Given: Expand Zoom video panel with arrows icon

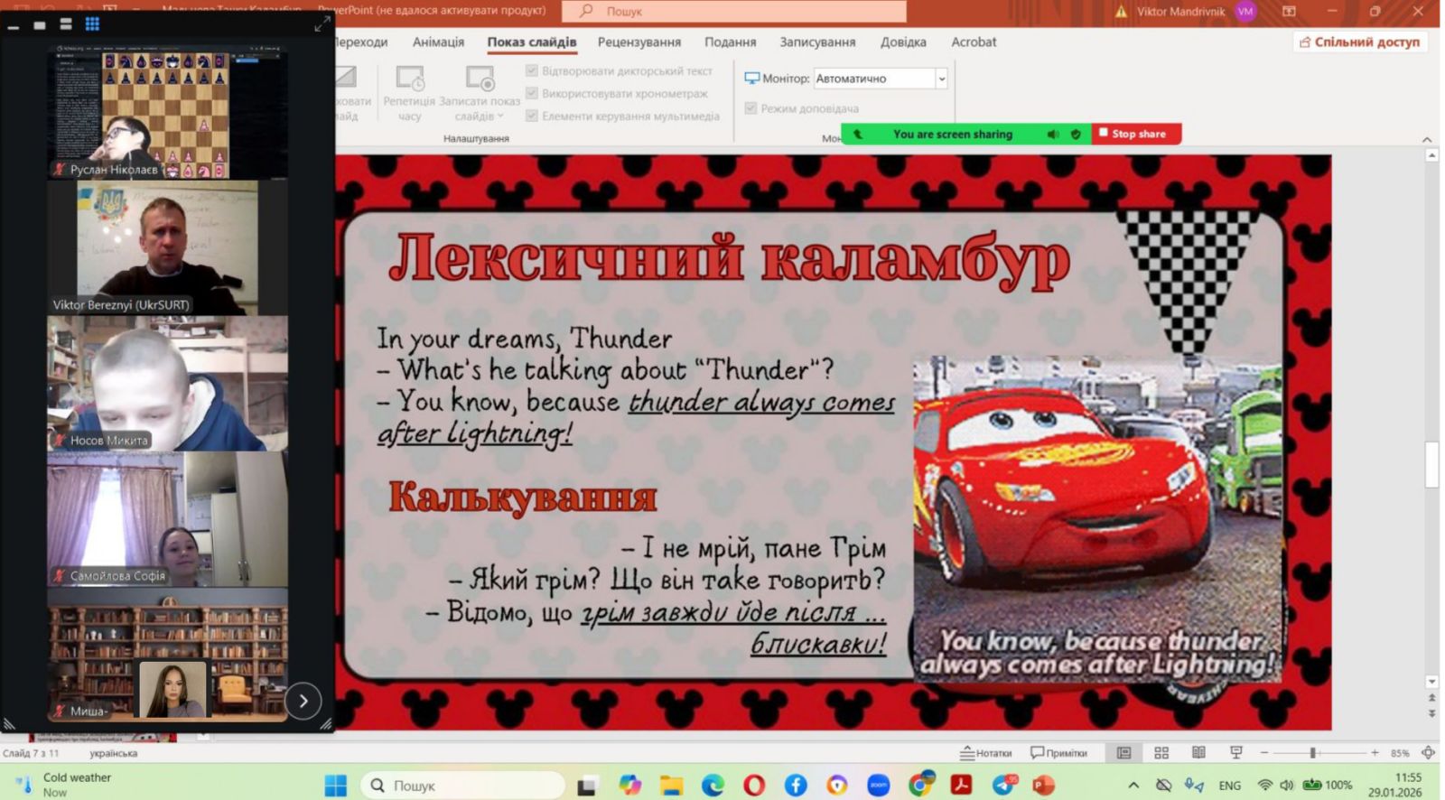Looking at the screenshot, I should [x=322, y=25].
